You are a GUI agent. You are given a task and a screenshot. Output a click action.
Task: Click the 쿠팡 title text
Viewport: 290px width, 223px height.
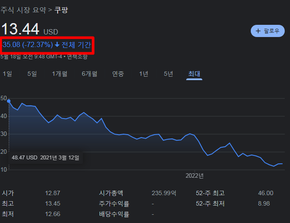point(61,10)
